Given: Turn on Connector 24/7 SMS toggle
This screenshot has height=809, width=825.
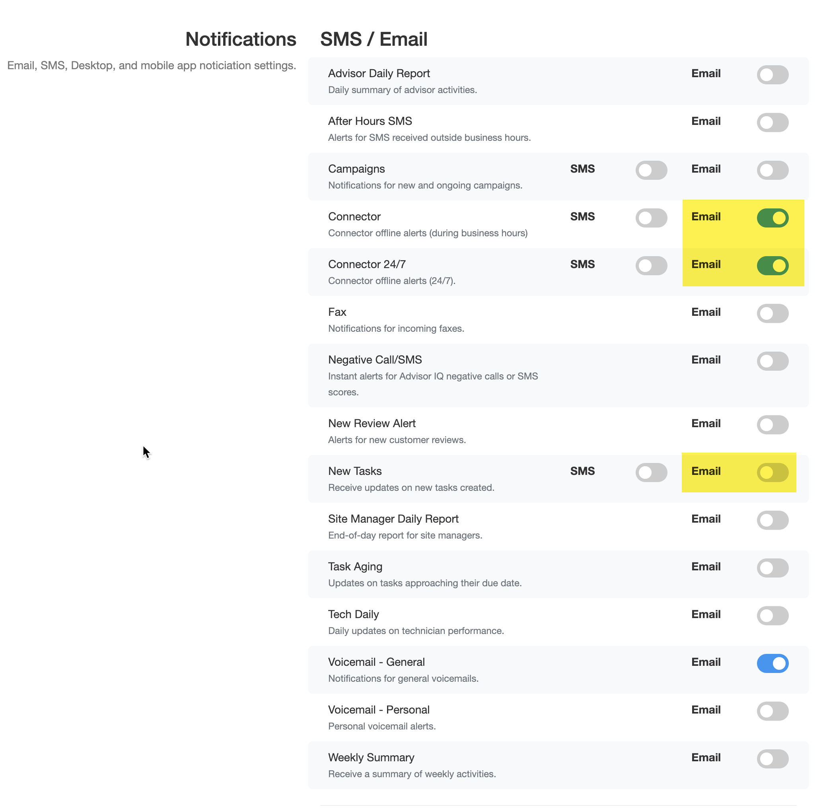Looking at the screenshot, I should [651, 266].
